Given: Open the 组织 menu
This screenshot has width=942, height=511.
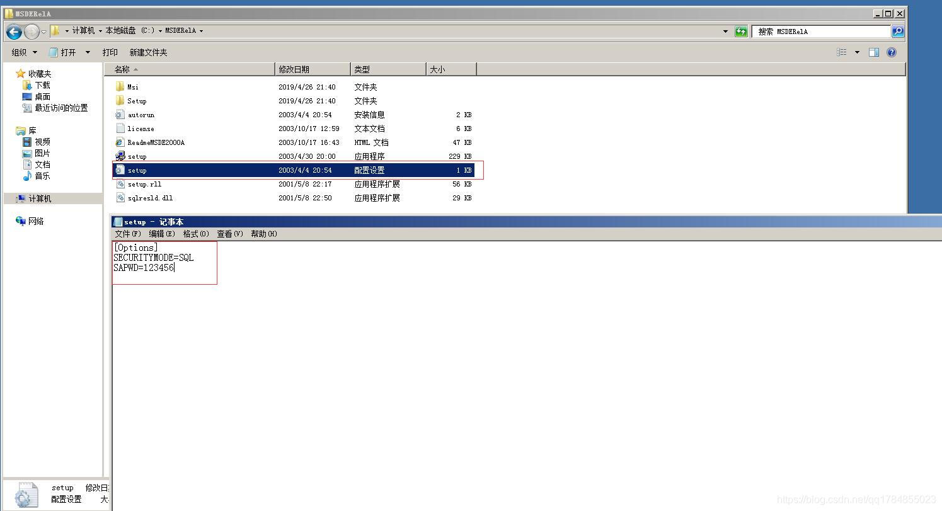Looking at the screenshot, I should [25, 52].
